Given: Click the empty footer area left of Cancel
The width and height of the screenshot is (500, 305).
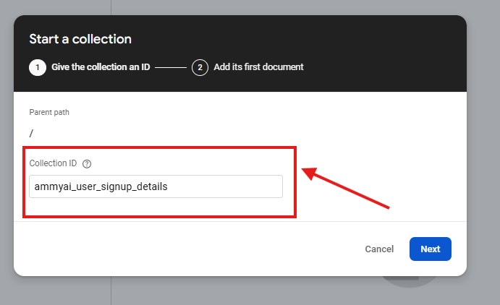Looking at the screenshot, I should [x=181, y=249].
